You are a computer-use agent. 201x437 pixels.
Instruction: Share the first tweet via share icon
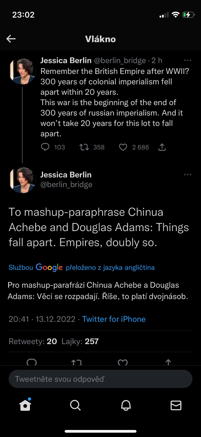click(x=162, y=147)
